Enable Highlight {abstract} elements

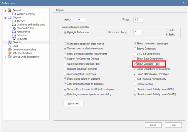click(x=65, y=69)
